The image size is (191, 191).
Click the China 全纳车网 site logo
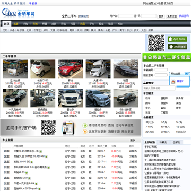pyautogui.click(x=18, y=13)
